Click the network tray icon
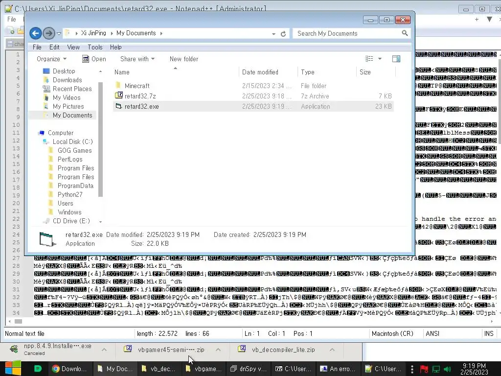The height and width of the screenshot is (376, 501). point(436,369)
